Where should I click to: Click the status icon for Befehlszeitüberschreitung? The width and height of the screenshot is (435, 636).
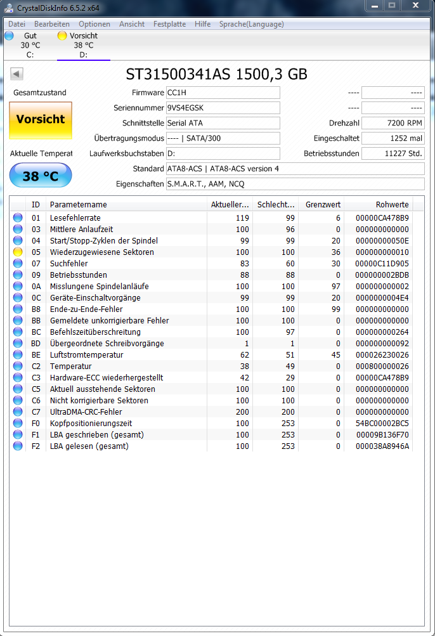coord(18,332)
